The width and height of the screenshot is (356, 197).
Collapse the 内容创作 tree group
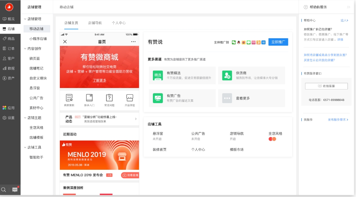click(25, 49)
